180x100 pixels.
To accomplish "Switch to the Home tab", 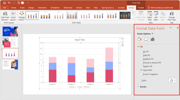I will 14,8.
